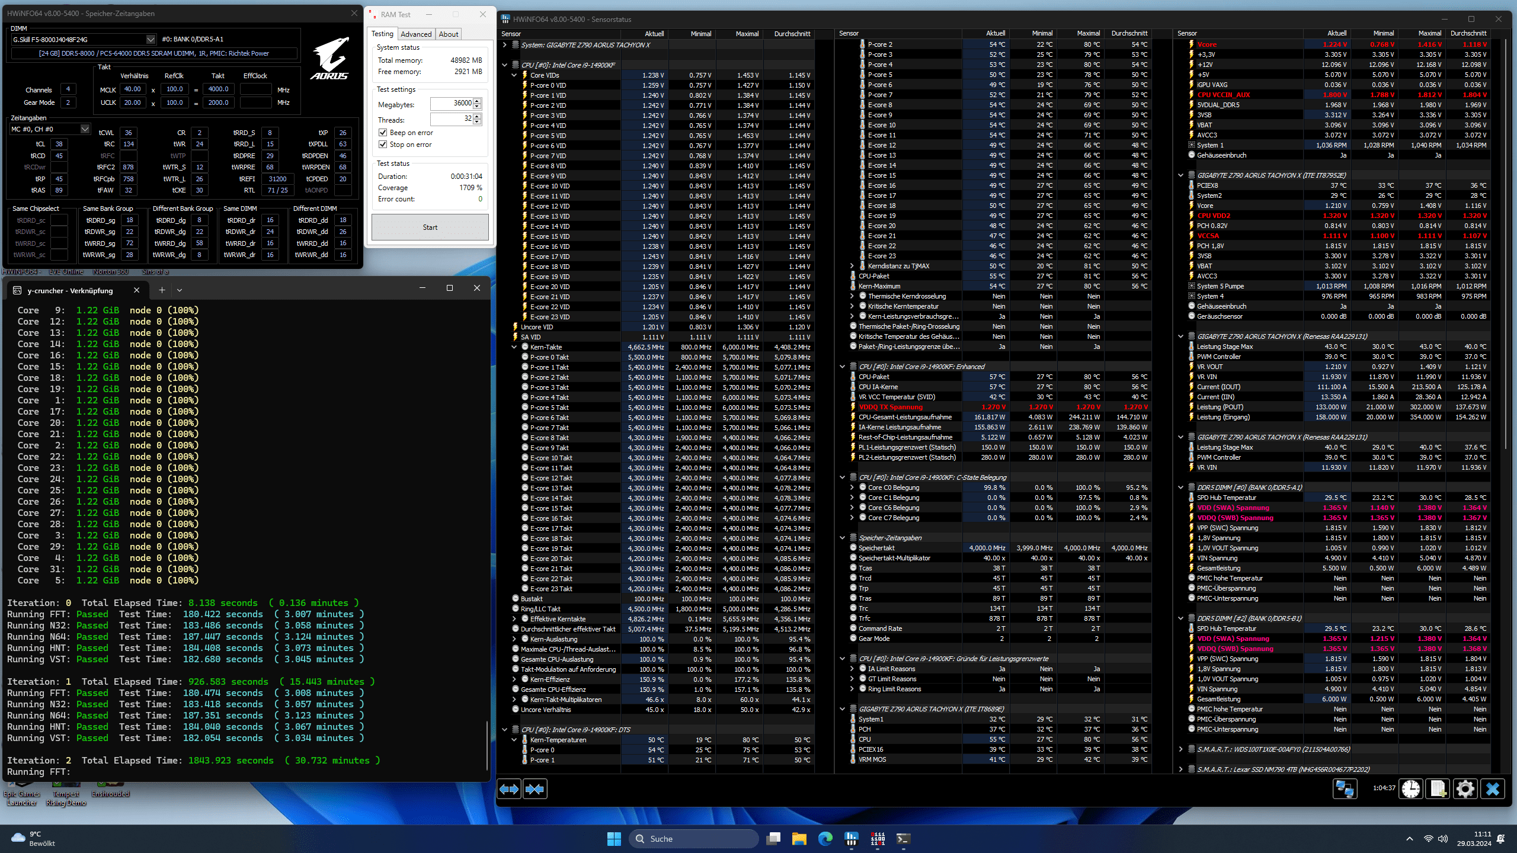The width and height of the screenshot is (1517, 853).
Task: Collapse the Core VIDs tree node
Action: pos(514,75)
